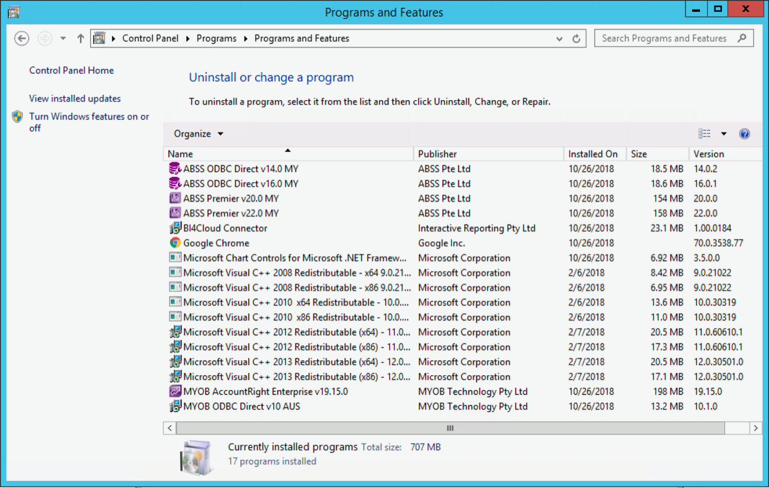The width and height of the screenshot is (769, 488).
Task: Select the MYOB ODBC Direct v10 AUS icon
Action: click(x=175, y=406)
